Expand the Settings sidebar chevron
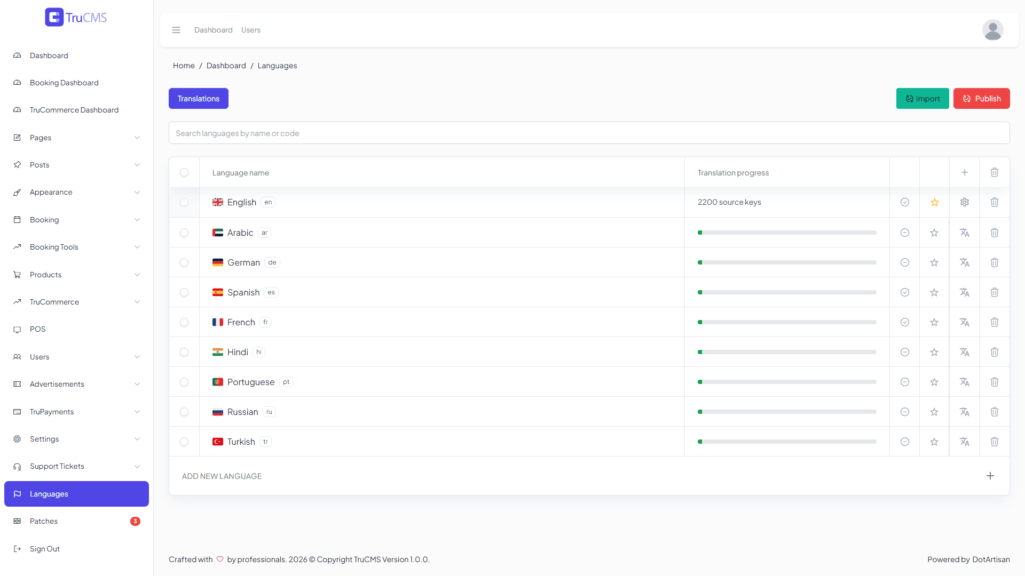The height and width of the screenshot is (576, 1025). point(137,439)
